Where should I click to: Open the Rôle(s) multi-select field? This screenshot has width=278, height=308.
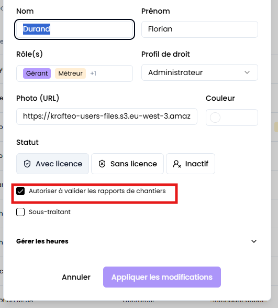tap(74, 73)
